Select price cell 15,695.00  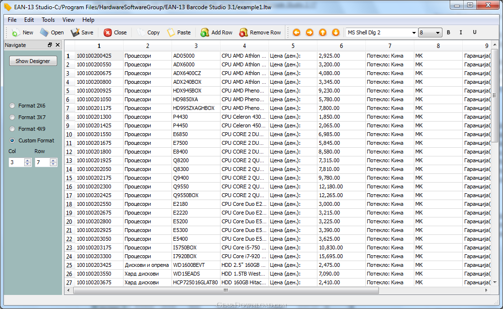point(341,256)
